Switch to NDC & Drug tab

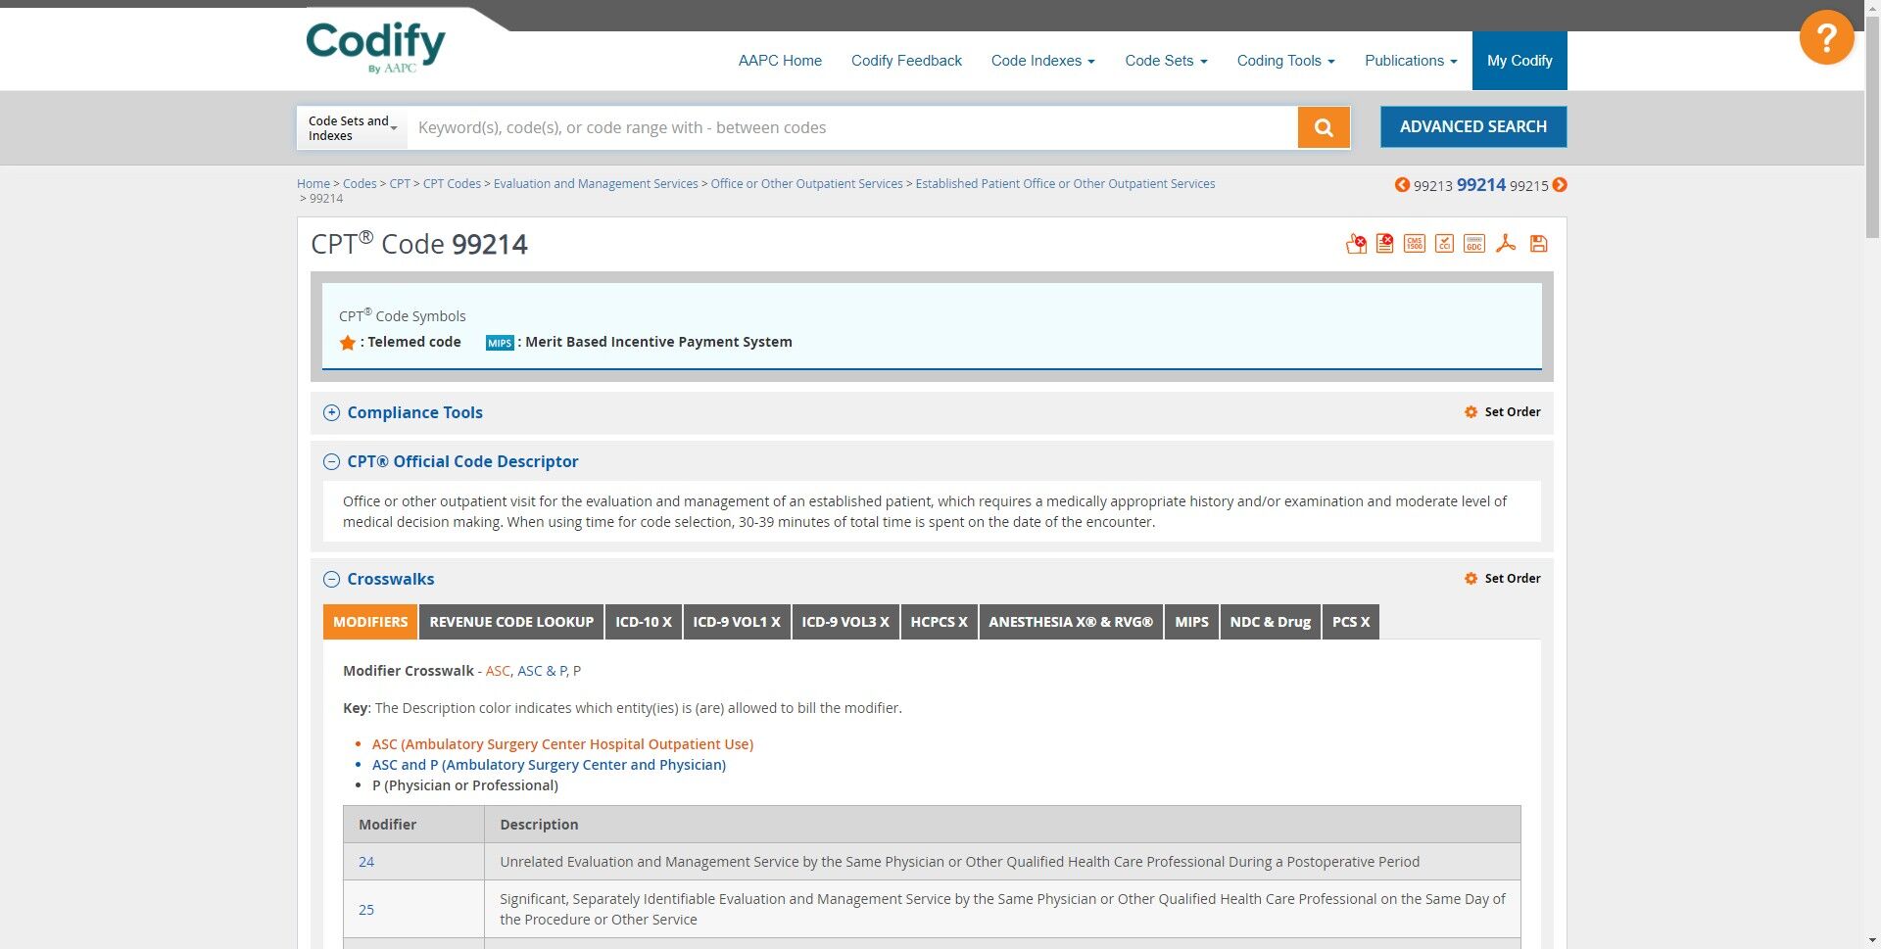click(1270, 622)
